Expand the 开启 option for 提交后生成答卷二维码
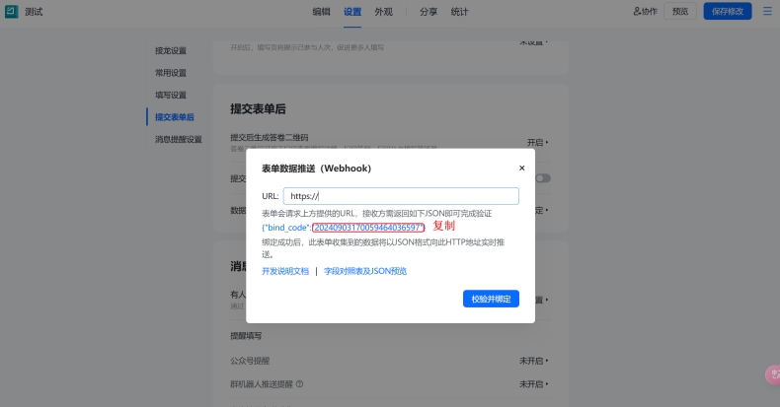The height and width of the screenshot is (407, 780). 538,143
